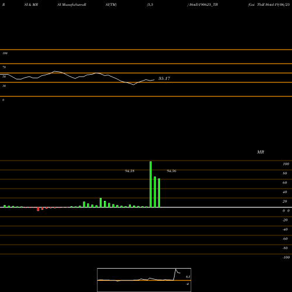Click the RSI axis label 30
The image size is (292, 292).
click(4, 86)
